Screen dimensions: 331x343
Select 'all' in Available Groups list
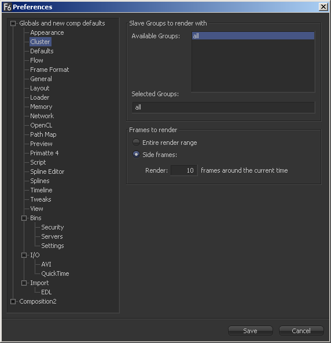point(253,36)
